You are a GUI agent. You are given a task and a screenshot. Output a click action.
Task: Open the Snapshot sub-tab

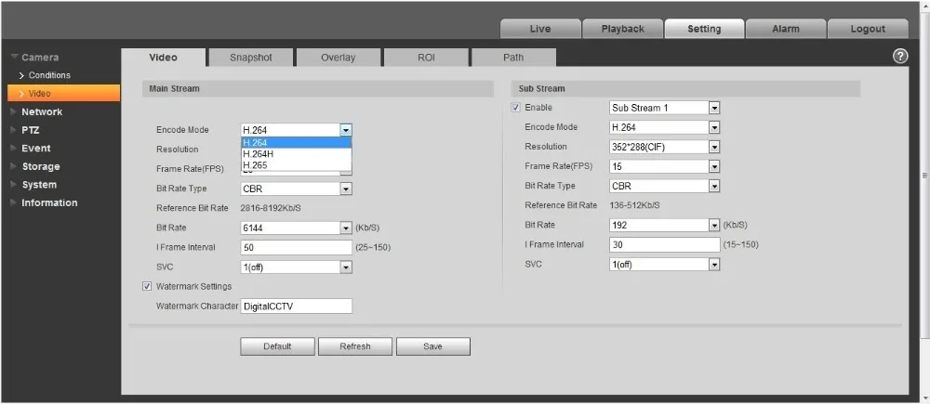(251, 58)
